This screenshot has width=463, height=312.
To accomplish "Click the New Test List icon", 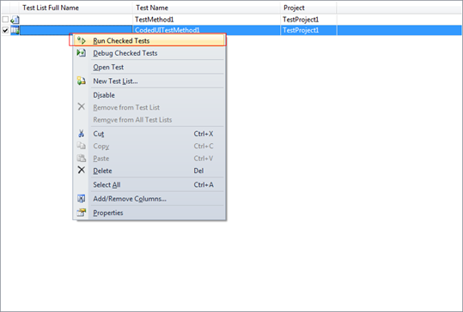I will coord(82,81).
